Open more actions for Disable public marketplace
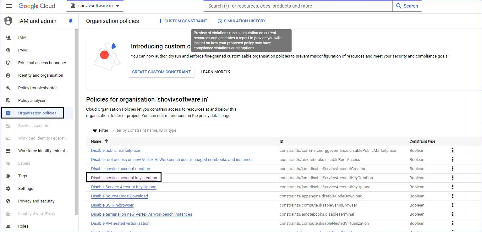 tap(452, 151)
